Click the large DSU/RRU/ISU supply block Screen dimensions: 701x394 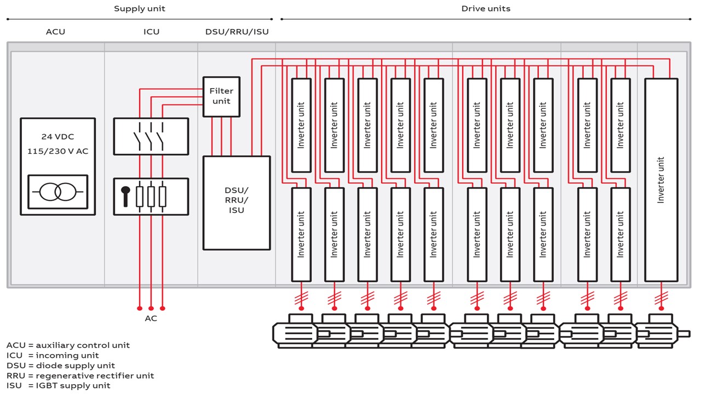(237, 203)
